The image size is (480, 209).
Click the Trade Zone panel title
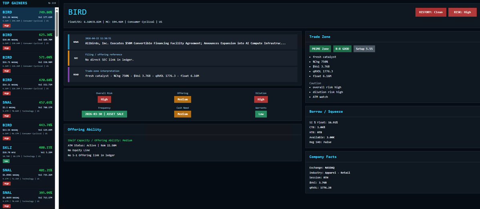click(x=319, y=37)
